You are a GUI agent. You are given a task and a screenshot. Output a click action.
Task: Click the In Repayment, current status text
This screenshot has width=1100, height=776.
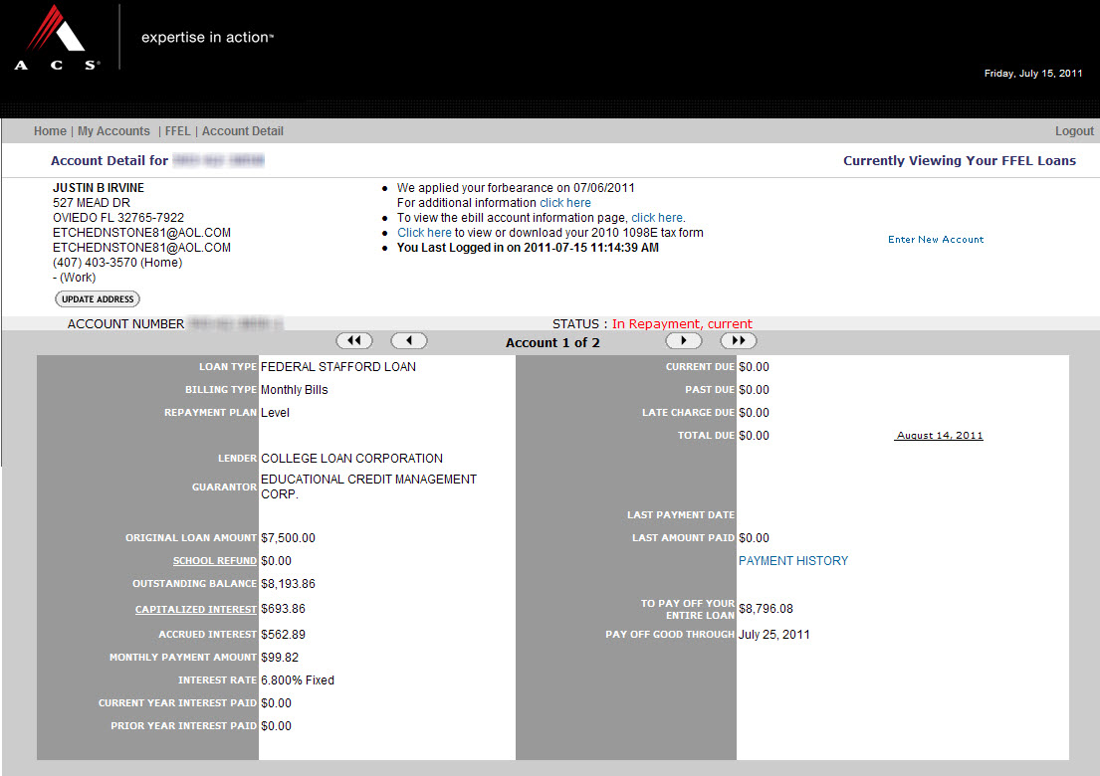coord(682,324)
